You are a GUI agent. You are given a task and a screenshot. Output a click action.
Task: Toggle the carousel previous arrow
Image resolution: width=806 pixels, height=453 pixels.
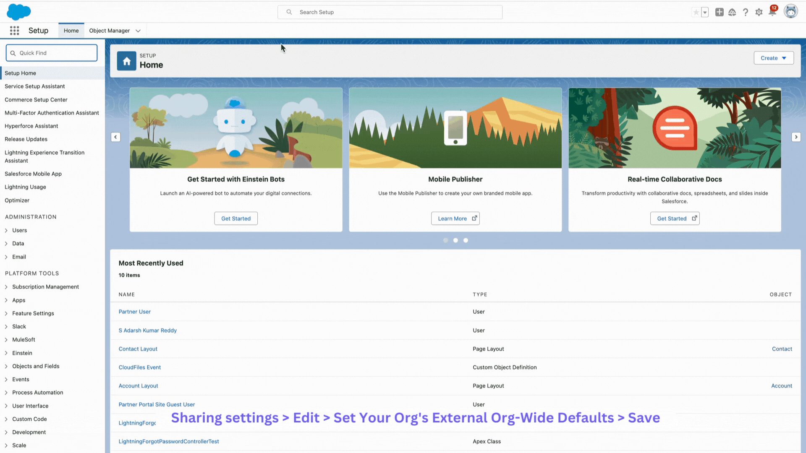click(116, 137)
